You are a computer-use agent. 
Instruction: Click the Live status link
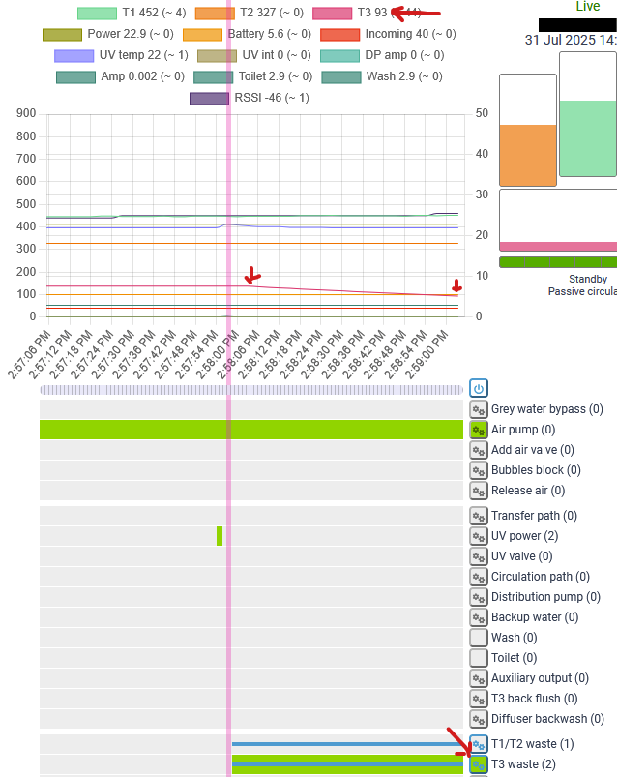(588, 7)
